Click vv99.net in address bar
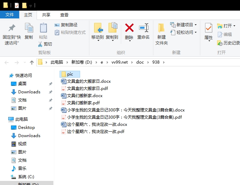The image size is (240, 185). point(119,62)
